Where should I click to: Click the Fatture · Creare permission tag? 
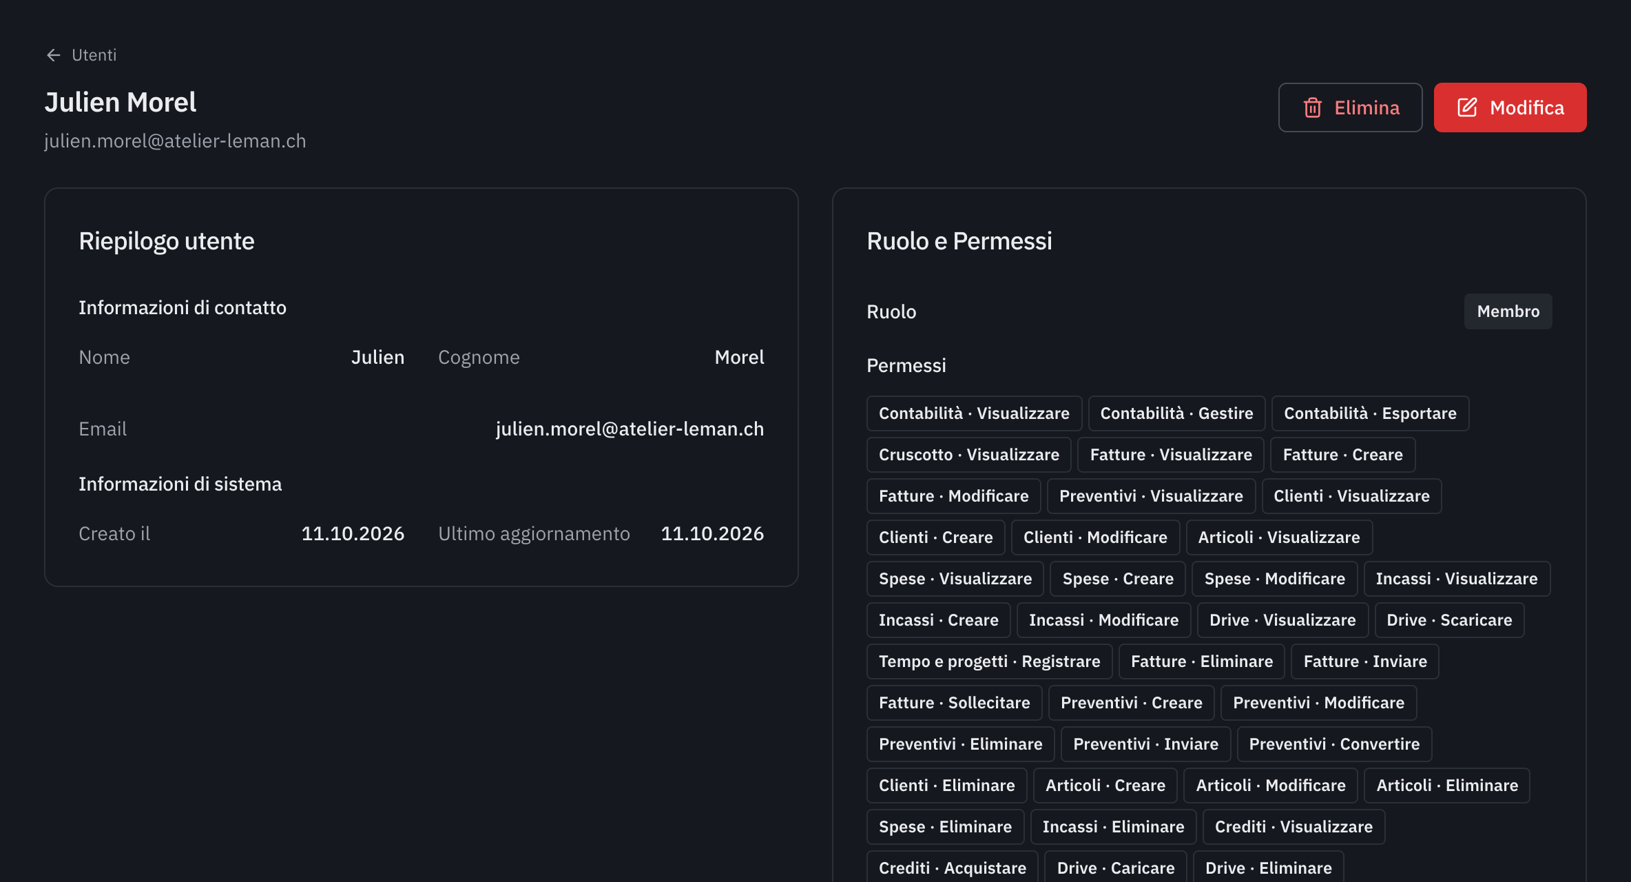pos(1342,455)
